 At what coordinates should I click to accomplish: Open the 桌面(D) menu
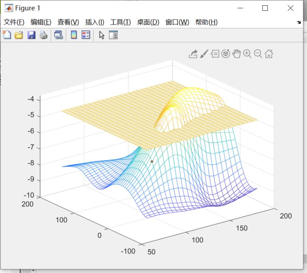[148, 22]
